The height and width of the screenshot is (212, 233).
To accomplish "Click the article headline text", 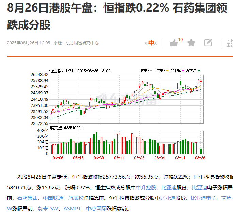I will 117,16.
